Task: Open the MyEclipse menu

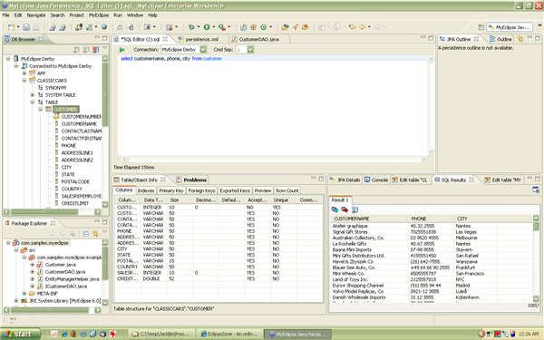Action: coord(99,15)
